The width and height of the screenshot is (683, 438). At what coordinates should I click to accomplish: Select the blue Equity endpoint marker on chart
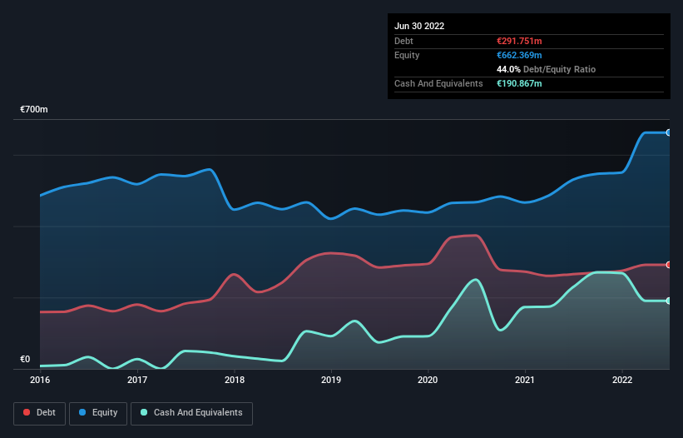click(x=668, y=132)
